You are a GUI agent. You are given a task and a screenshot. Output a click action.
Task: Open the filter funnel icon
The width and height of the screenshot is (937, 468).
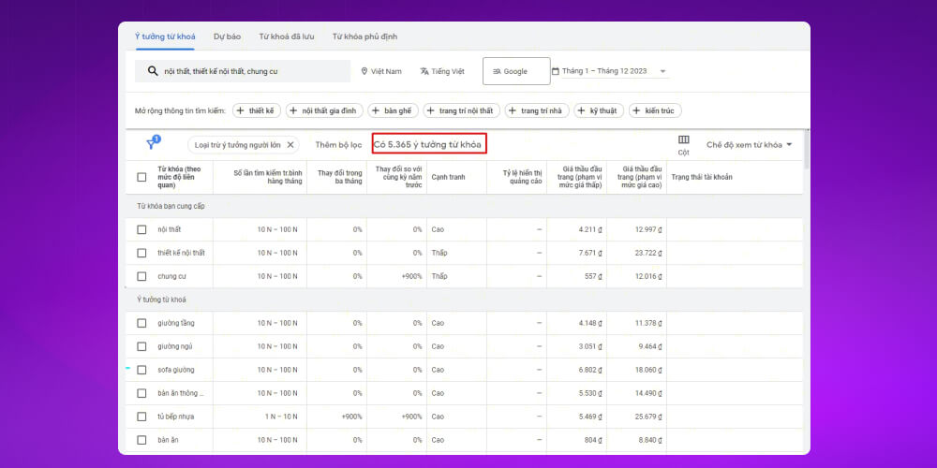coord(151,144)
